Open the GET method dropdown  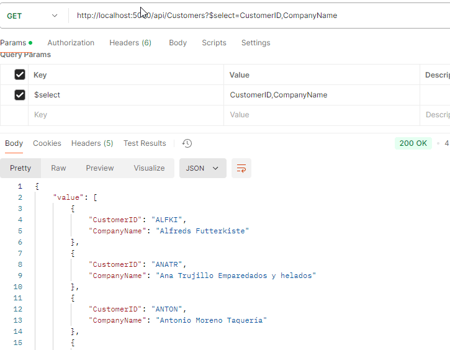[32, 16]
